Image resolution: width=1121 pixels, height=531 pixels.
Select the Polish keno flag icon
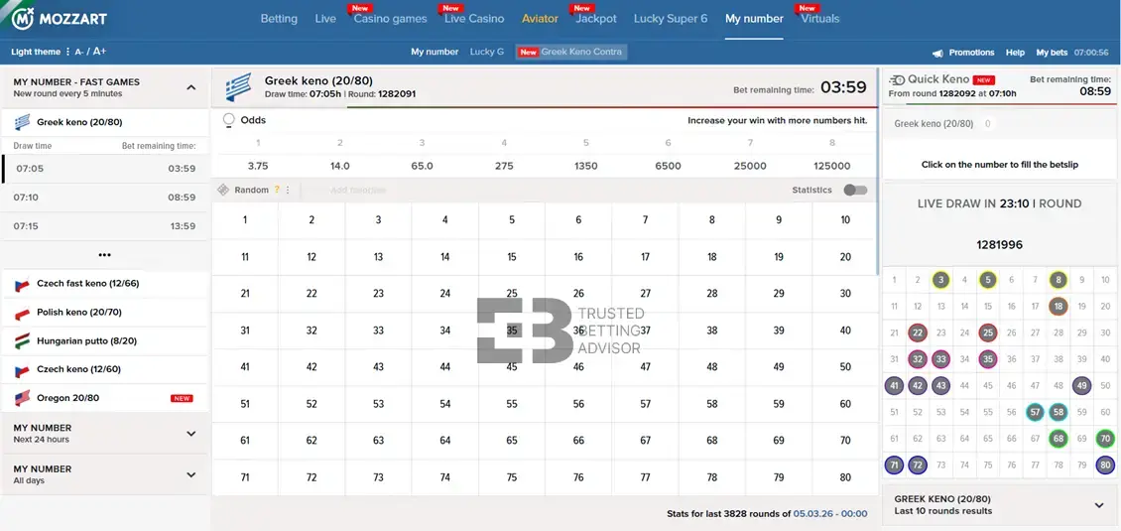click(x=22, y=313)
